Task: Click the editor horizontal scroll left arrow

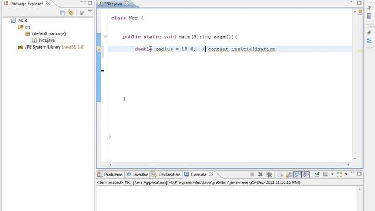Action: click(111, 164)
